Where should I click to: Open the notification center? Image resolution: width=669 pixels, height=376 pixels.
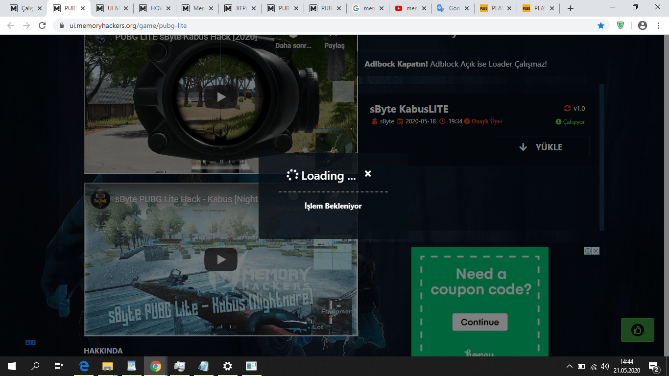[x=653, y=366]
